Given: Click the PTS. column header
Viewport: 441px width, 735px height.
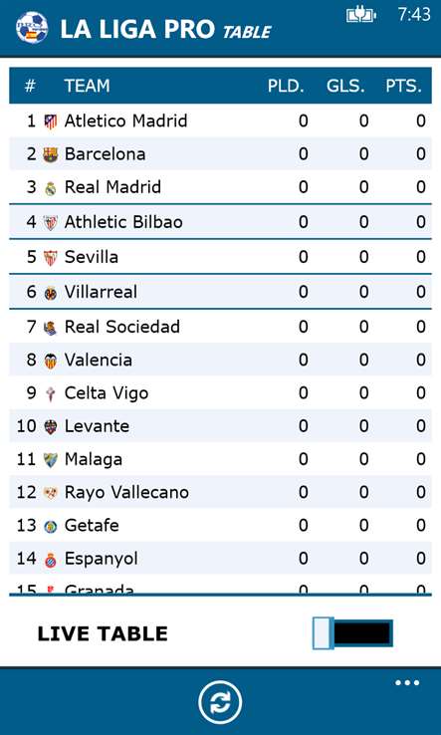Looking at the screenshot, I should tap(403, 86).
